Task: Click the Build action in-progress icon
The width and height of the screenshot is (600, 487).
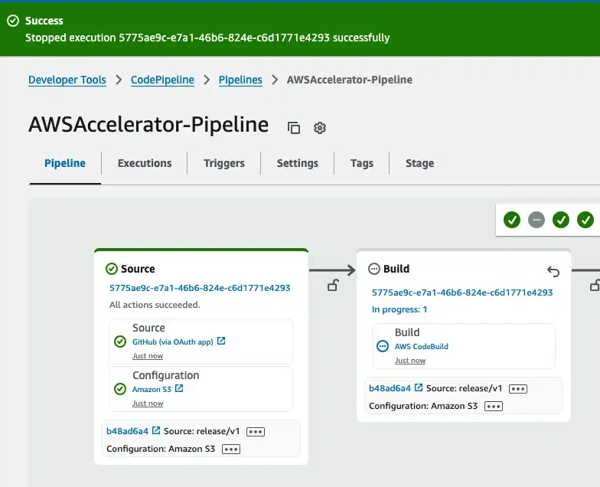Action: coord(383,346)
